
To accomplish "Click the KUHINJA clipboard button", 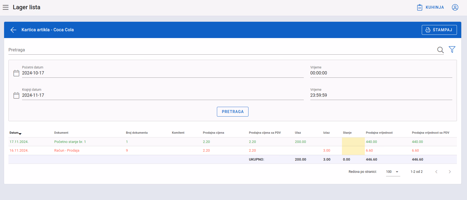I will [x=430, y=7].
